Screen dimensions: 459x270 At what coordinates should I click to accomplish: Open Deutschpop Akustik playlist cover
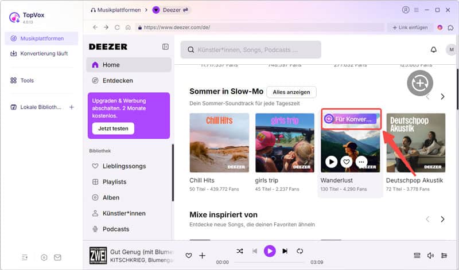pyautogui.click(x=415, y=143)
